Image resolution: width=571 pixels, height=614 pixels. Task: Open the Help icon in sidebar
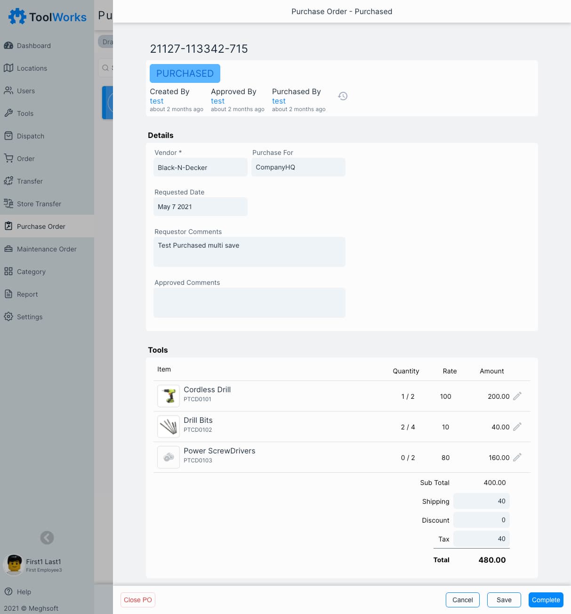[8, 592]
